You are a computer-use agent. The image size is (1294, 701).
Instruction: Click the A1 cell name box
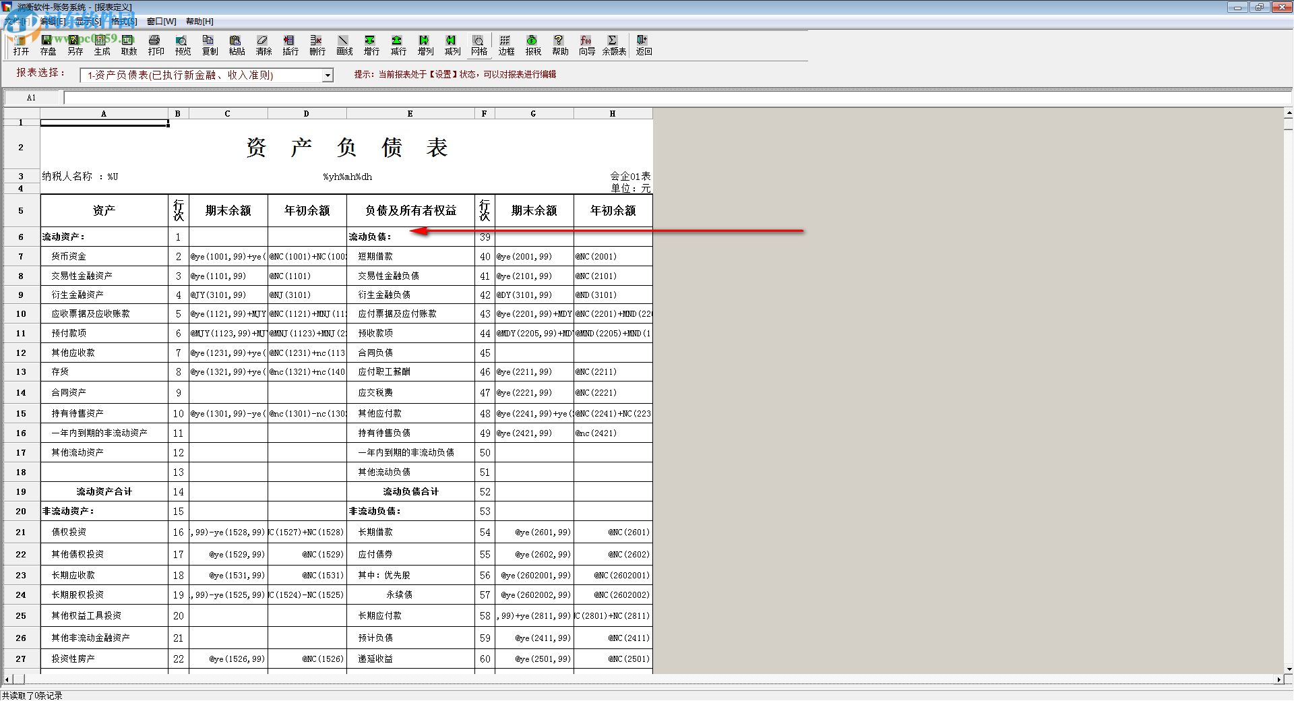coord(31,97)
